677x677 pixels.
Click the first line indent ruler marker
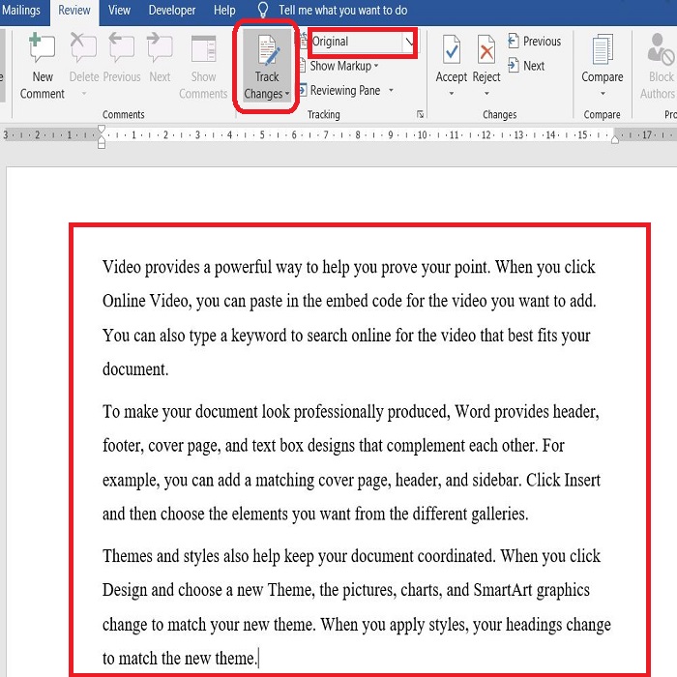pos(102,129)
